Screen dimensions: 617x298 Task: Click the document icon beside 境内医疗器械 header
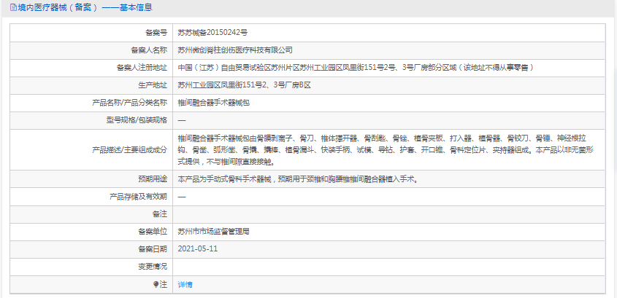(x=13, y=7)
